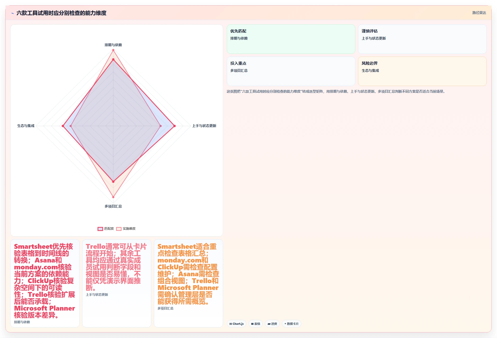The width and height of the screenshot is (497, 338).
Task: Click 多项目汇总 under 投入重点
Action: coord(239,71)
